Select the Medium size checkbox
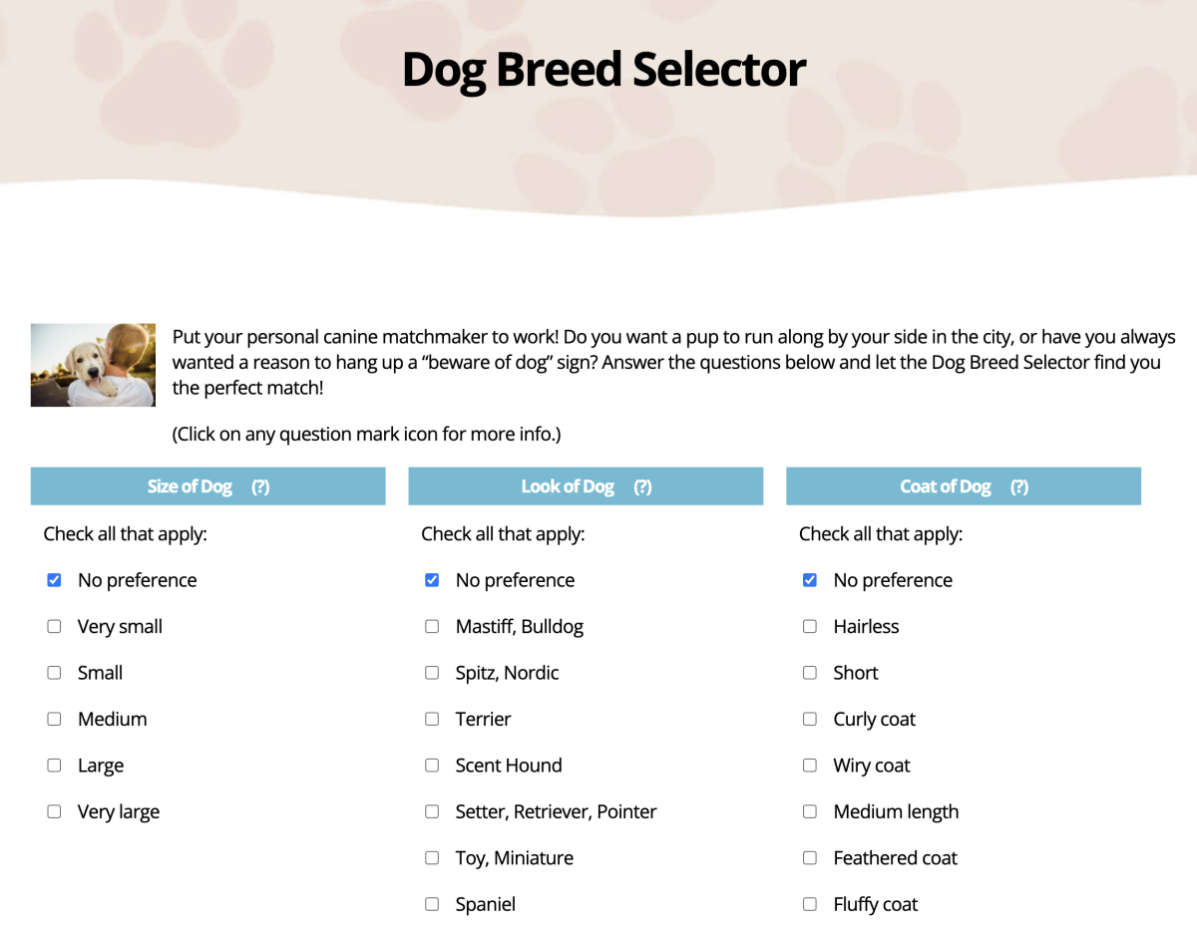 click(x=54, y=719)
